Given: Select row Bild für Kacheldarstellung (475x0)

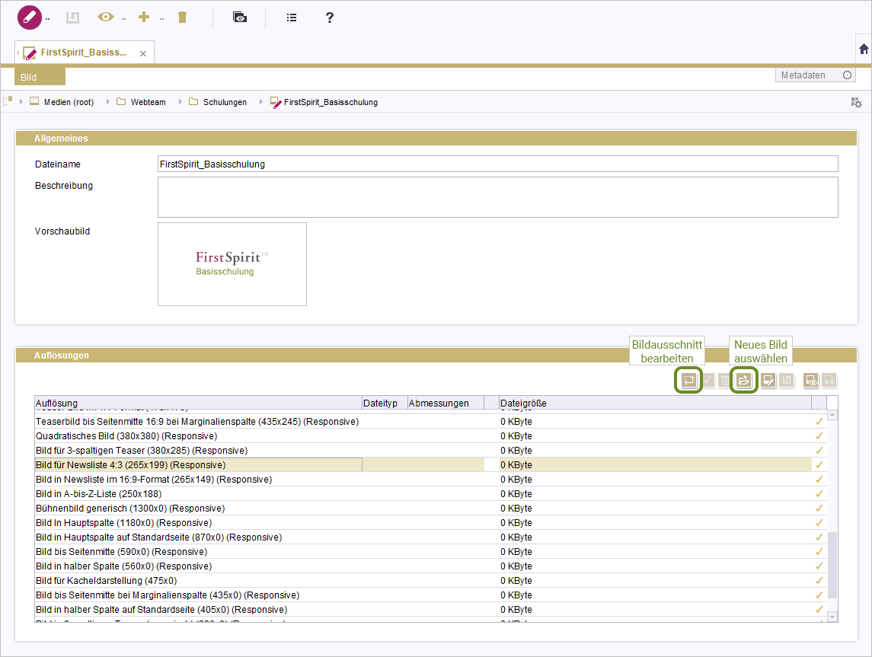Looking at the screenshot, I should (431, 580).
